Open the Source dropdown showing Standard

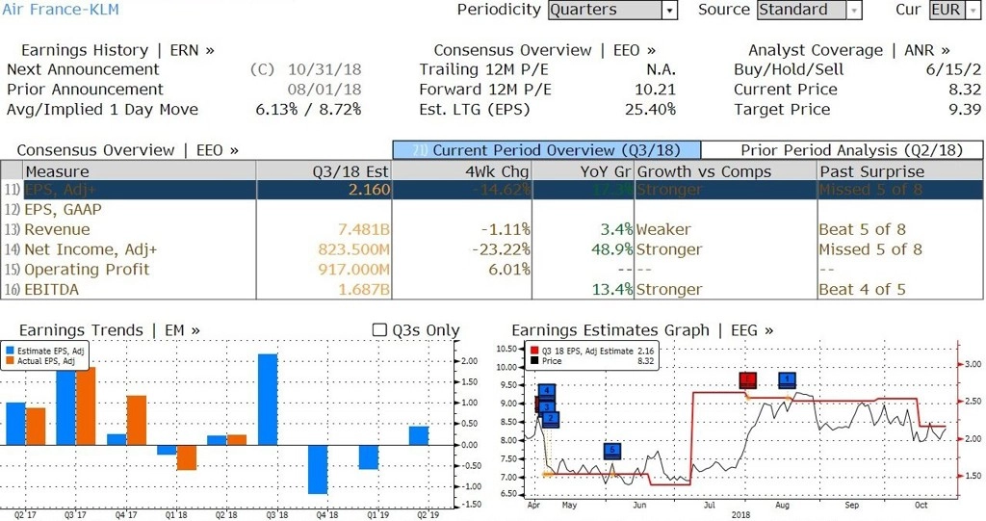point(809,10)
